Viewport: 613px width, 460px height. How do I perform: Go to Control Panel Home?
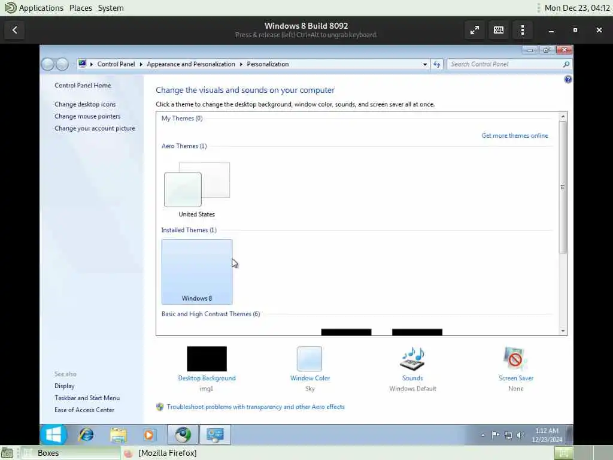click(83, 85)
